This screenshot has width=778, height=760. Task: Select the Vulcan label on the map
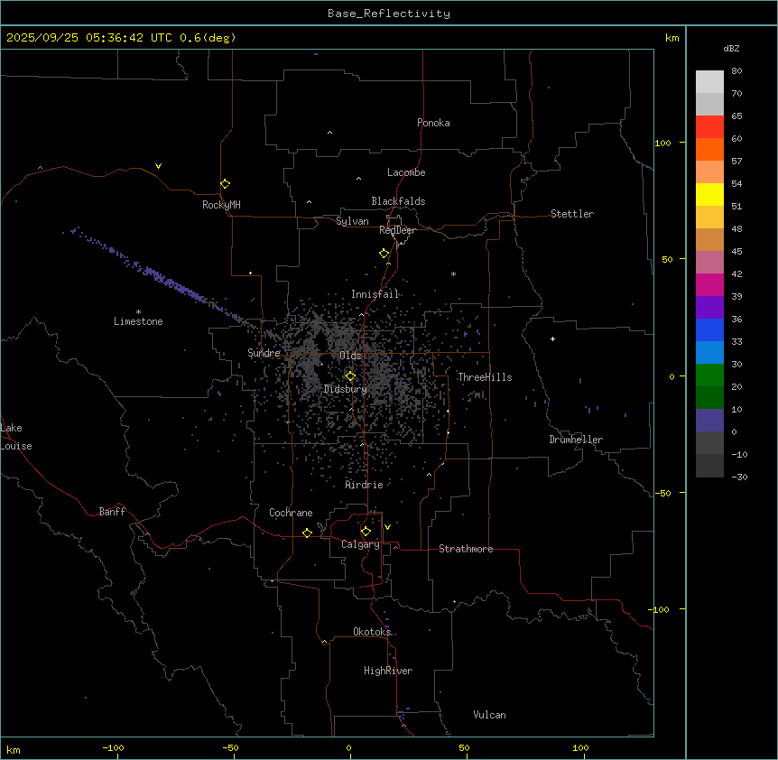click(x=489, y=715)
